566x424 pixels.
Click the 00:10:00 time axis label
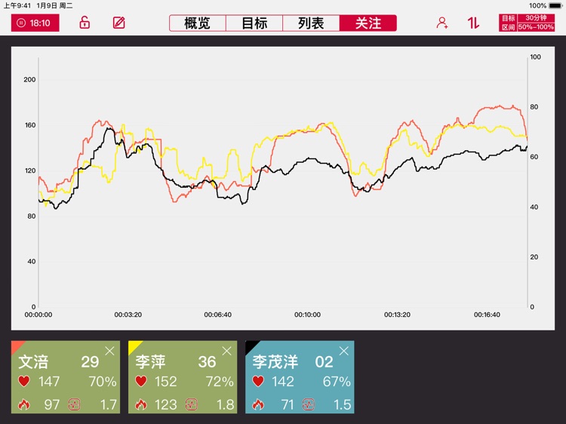(x=307, y=315)
